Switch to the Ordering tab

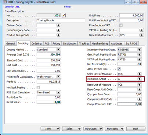(x=36, y=43)
